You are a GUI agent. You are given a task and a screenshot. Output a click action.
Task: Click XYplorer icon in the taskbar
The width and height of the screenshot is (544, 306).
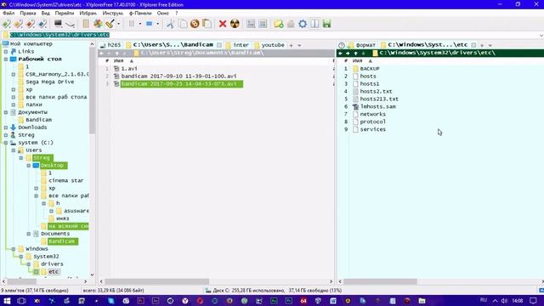(x=37, y=300)
